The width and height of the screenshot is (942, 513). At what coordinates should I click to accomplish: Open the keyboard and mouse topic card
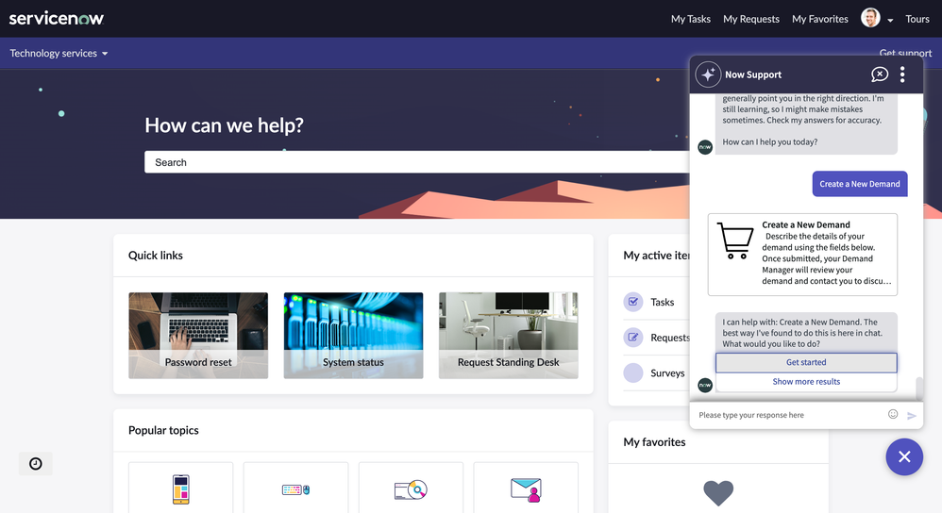[295, 488]
